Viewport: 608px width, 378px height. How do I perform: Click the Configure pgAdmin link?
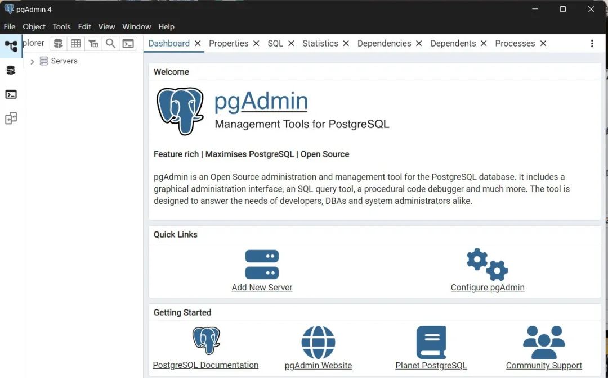[488, 288]
